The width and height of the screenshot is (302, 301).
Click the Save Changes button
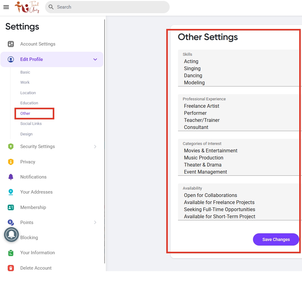click(276, 239)
